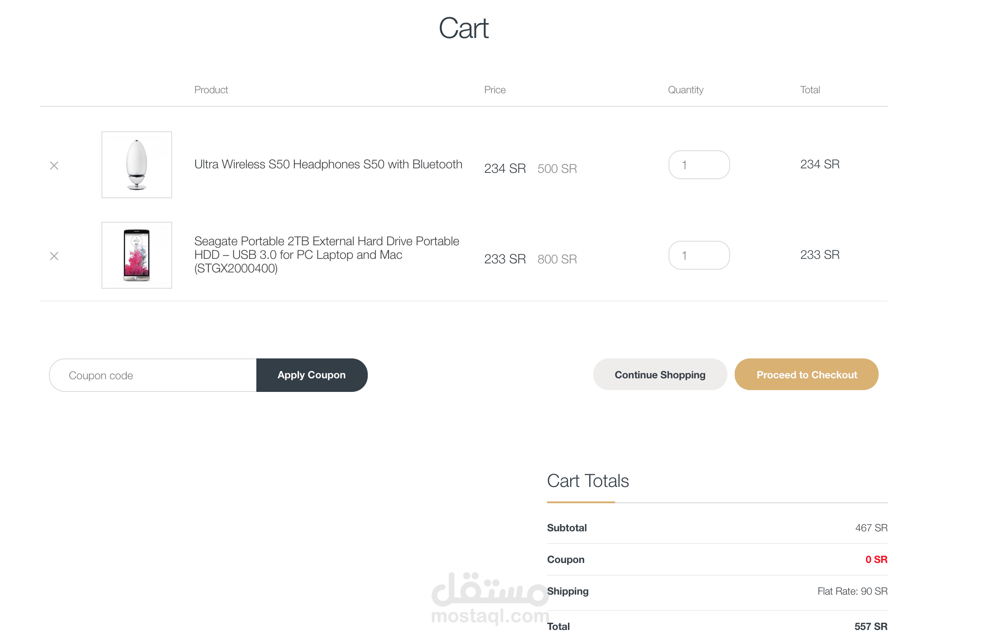Proceed to Checkout
Screen dimensions: 981x639
point(806,375)
